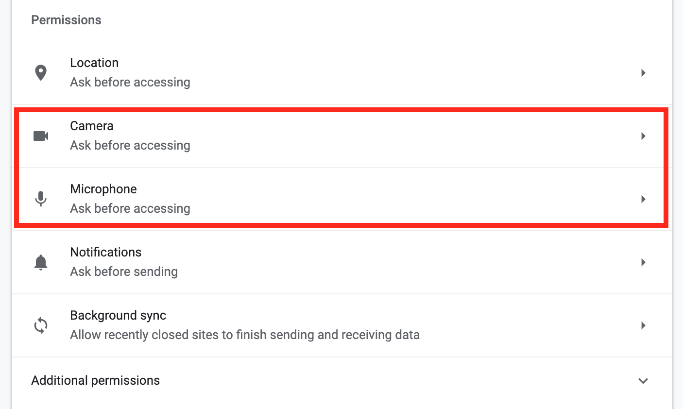The image size is (683, 409).
Task: Open Background sync row arrow
Action: 643,325
